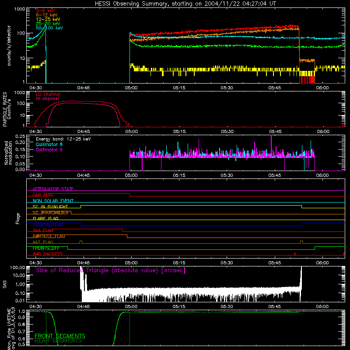Select the 25-50 keV legend label

[48, 24]
